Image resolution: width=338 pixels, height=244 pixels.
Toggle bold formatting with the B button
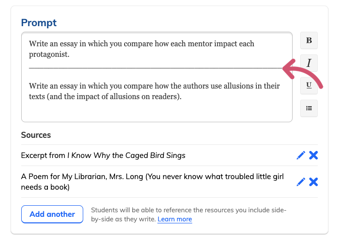pyautogui.click(x=309, y=40)
